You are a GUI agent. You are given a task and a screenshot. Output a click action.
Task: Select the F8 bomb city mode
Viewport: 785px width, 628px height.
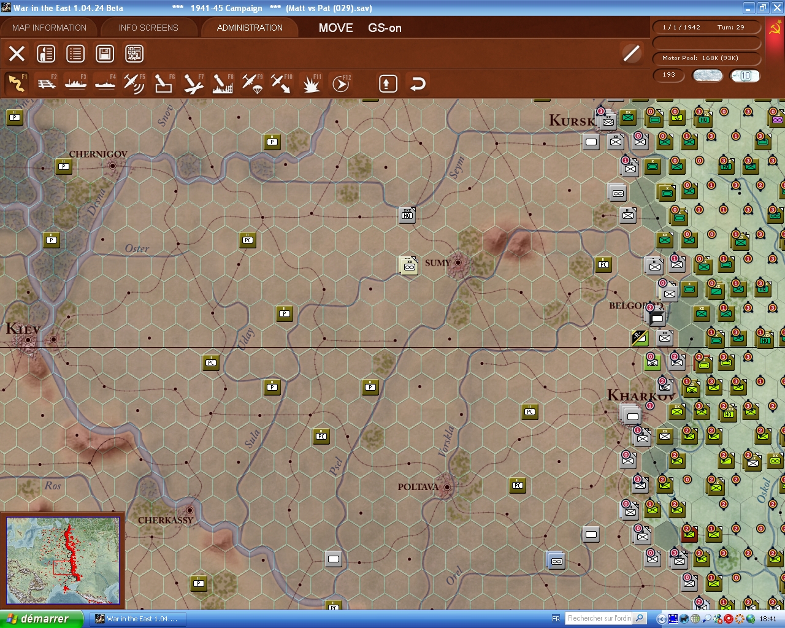[223, 83]
